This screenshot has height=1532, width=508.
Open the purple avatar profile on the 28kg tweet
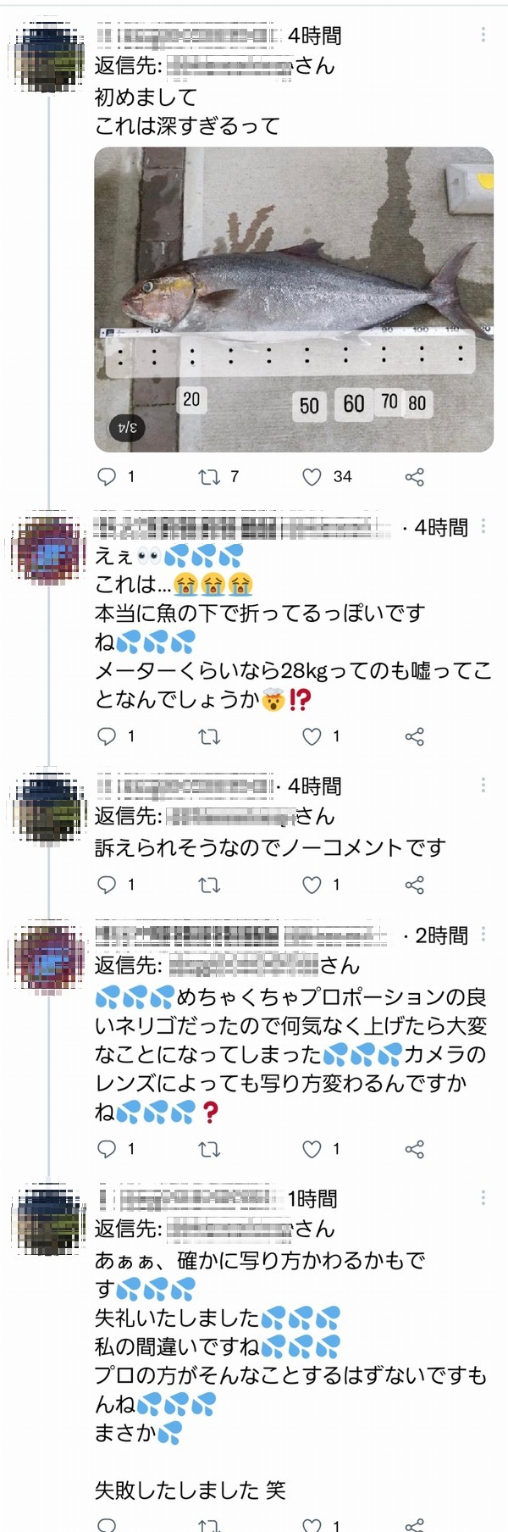click(x=49, y=549)
